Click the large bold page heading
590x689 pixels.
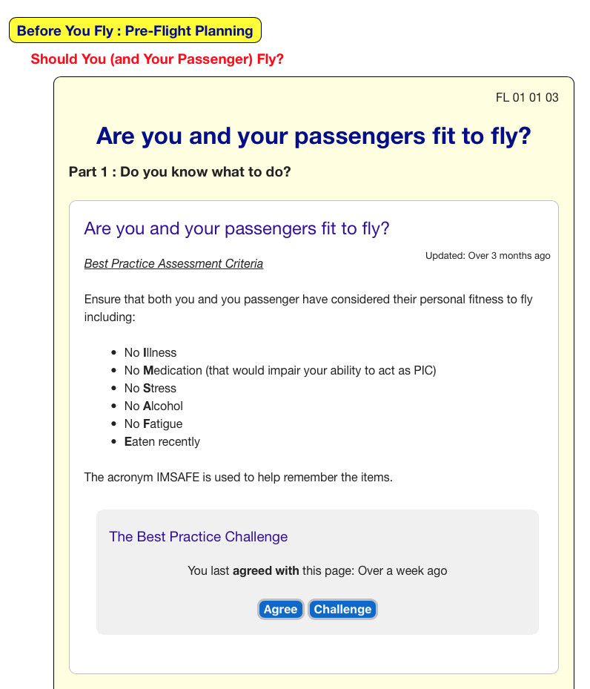point(314,136)
